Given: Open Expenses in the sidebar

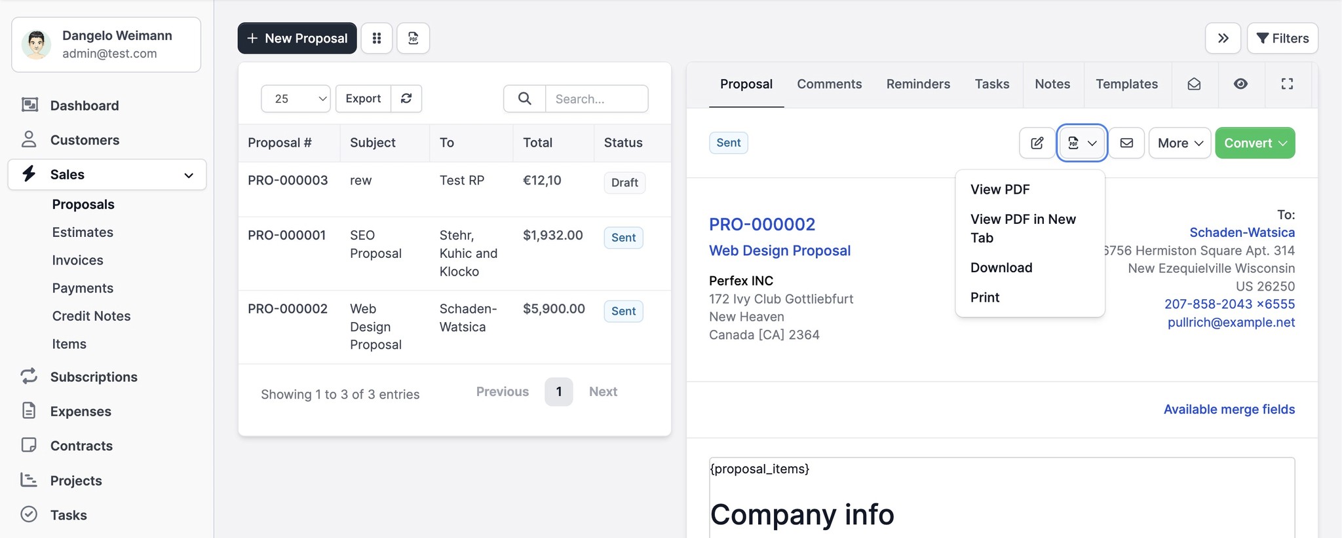Looking at the screenshot, I should pos(81,412).
